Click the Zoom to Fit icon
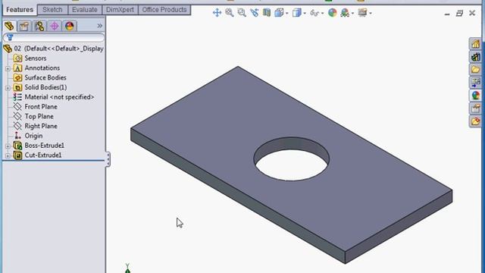This screenshot has width=485, height=273. (x=229, y=13)
